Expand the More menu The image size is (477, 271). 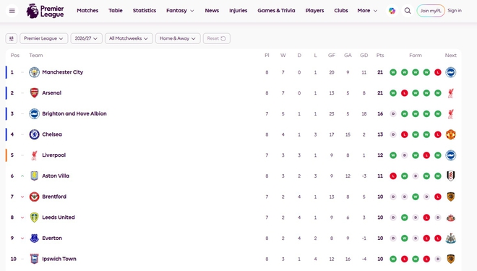click(367, 11)
